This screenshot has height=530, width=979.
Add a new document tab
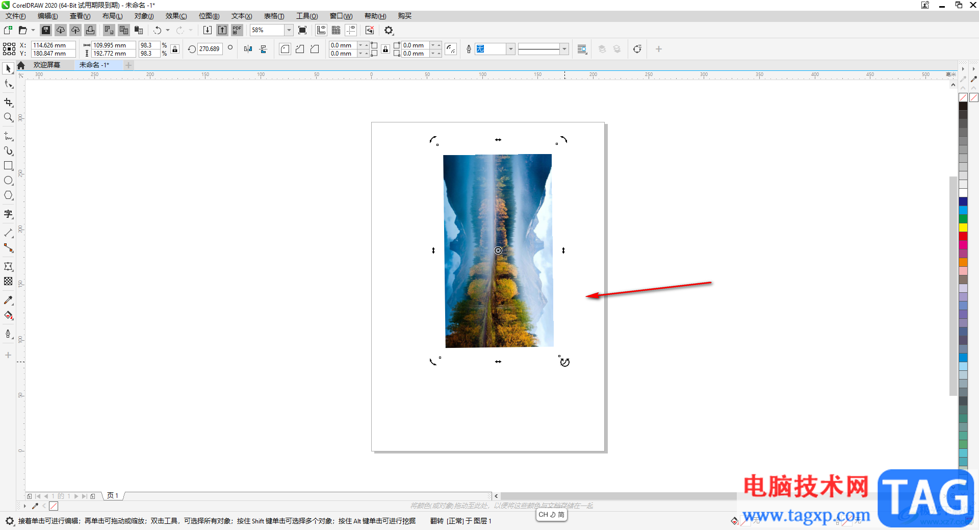point(128,65)
